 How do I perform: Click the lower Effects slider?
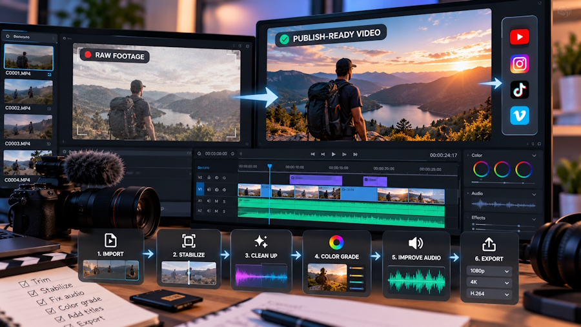point(504,230)
